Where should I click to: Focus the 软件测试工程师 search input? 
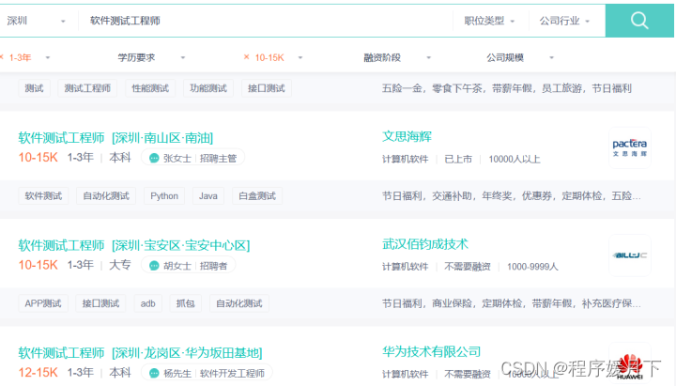[265, 21]
